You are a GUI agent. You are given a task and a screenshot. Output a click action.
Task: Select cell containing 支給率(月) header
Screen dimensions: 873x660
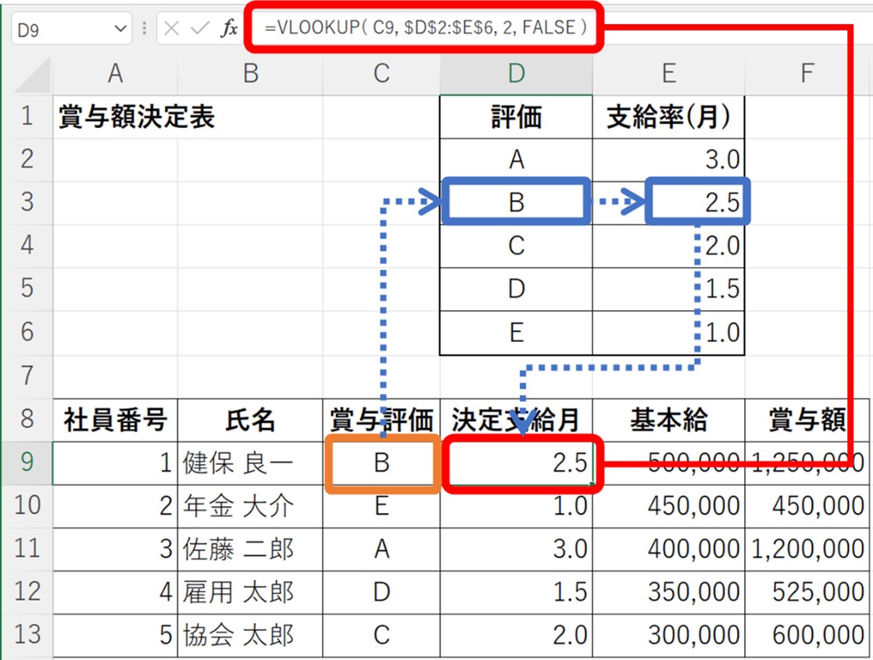click(x=668, y=117)
